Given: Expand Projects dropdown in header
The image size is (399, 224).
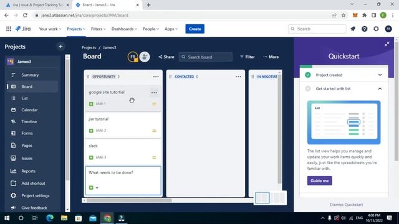Looking at the screenshot, I should [76, 29].
